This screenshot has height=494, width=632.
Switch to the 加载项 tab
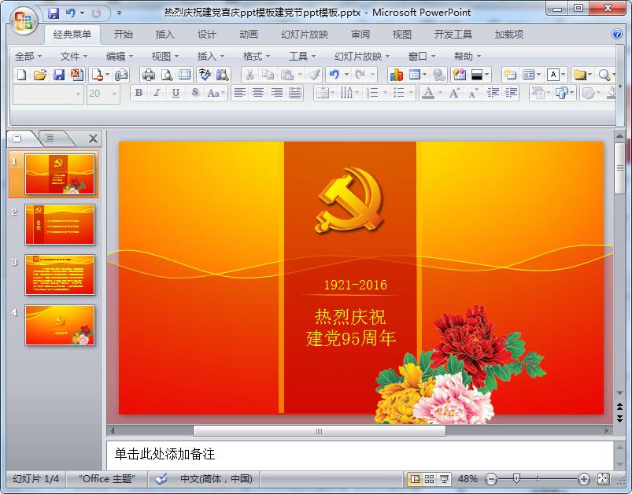[509, 35]
